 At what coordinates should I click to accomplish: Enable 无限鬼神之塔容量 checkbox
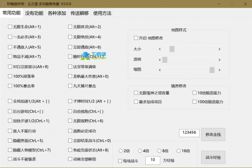tap(136, 93)
